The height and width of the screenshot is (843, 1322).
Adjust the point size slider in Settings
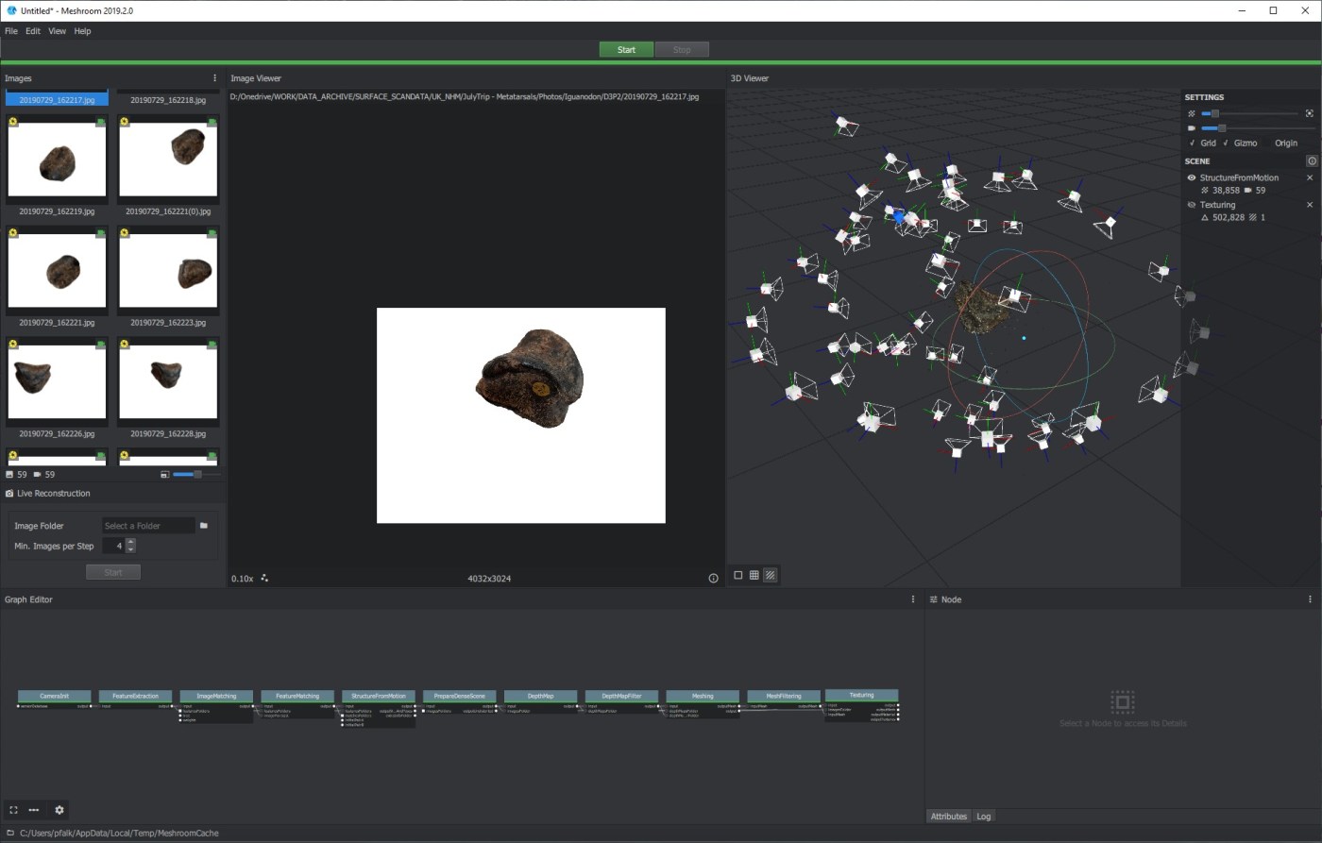point(1215,113)
